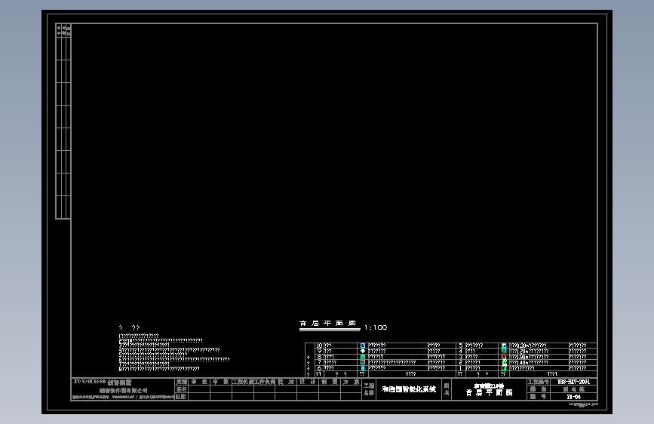Click the 签名 row label

point(181,389)
